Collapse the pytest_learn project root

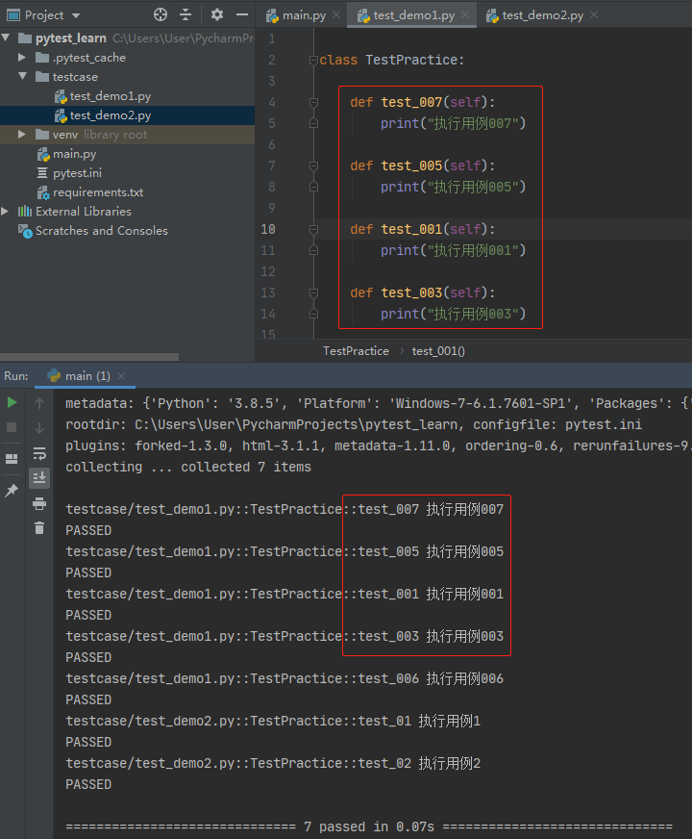click(7, 38)
